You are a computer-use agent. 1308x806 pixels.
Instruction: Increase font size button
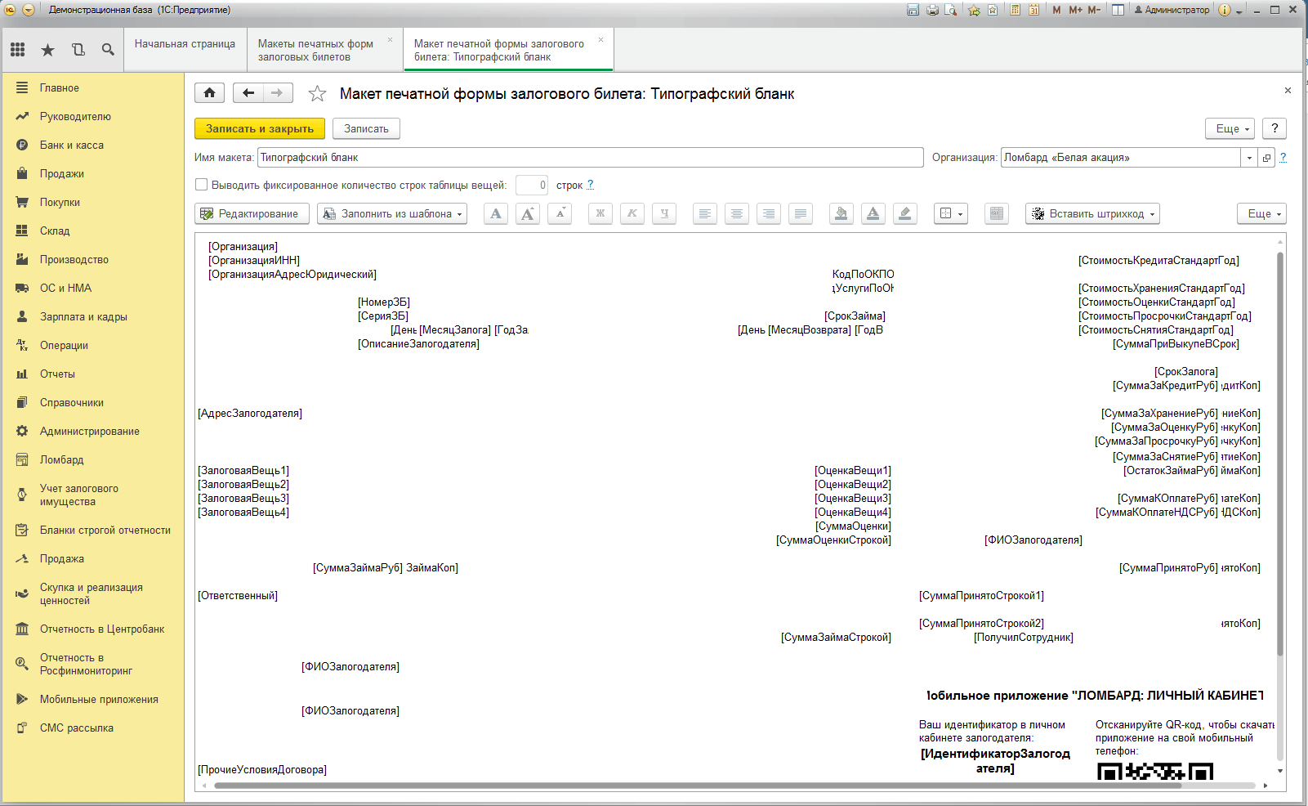tap(528, 213)
